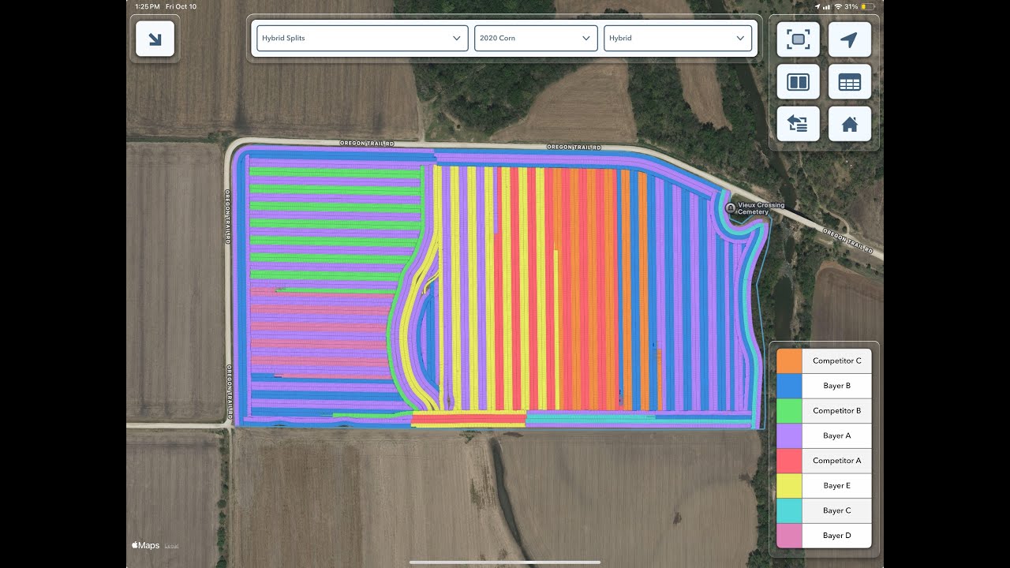Open the 2020 Corn dropdown
Image resolution: width=1010 pixels, height=568 pixels.
click(x=536, y=38)
